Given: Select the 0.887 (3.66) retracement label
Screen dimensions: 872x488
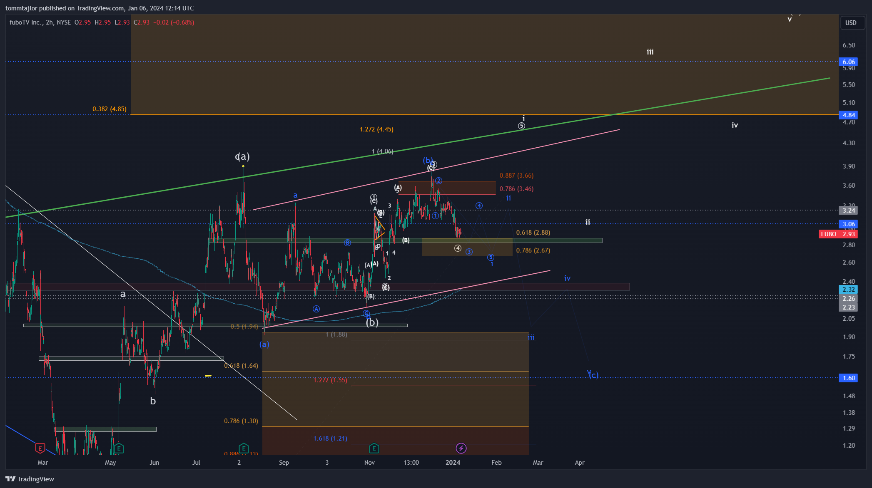Looking at the screenshot, I should click(516, 176).
